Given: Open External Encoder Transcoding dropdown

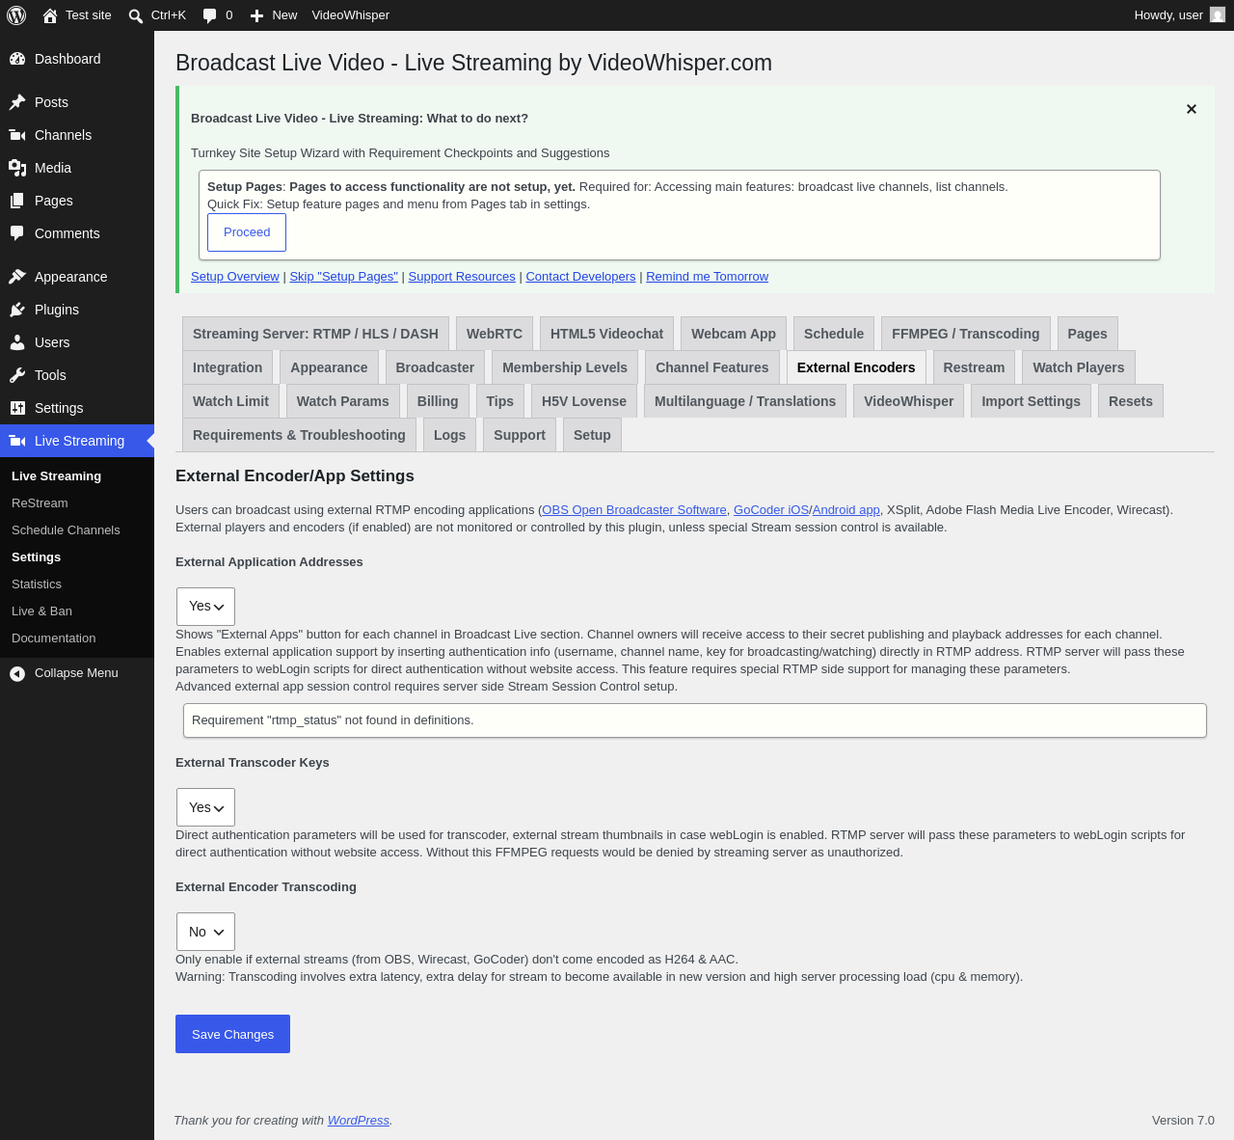Looking at the screenshot, I should pos(205,932).
